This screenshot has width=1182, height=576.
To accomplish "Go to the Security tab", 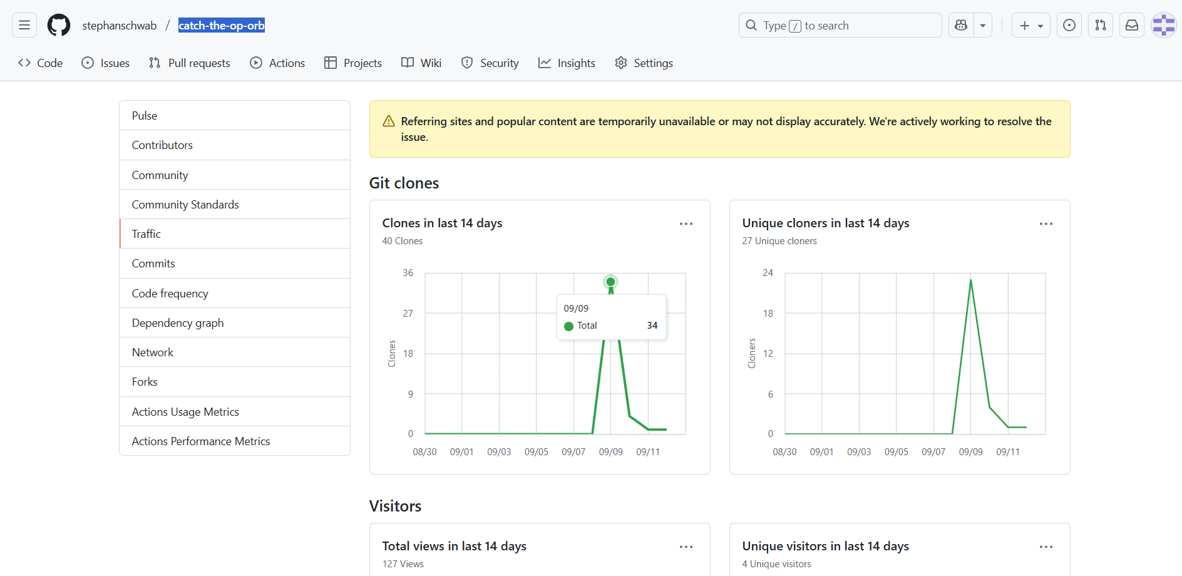I will (490, 63).
